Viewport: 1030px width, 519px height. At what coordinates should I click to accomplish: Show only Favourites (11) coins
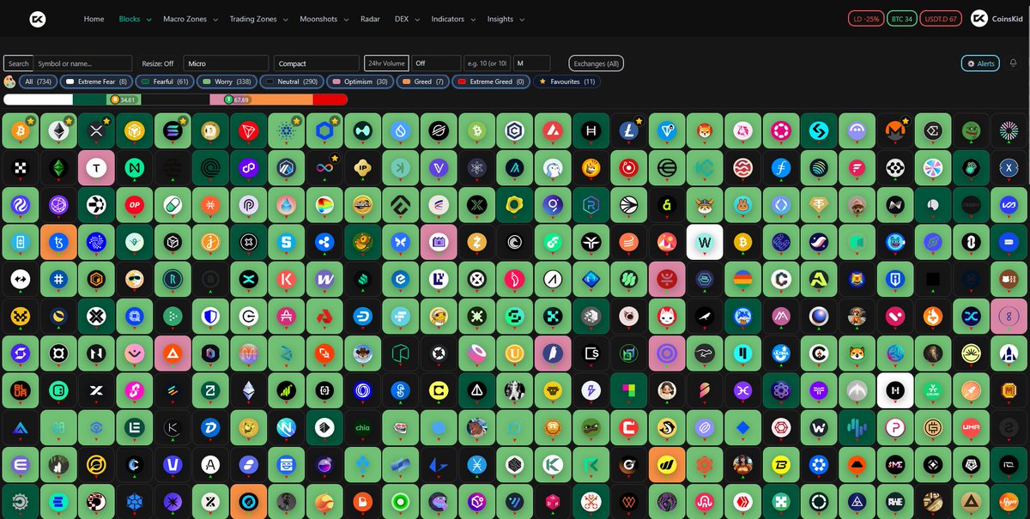pos(566,81)
